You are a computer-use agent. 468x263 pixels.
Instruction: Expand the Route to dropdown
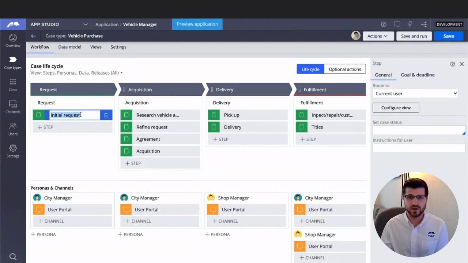tap(415, 94)
